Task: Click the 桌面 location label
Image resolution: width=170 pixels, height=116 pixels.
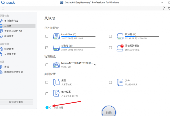Action: tap(64, 80)
